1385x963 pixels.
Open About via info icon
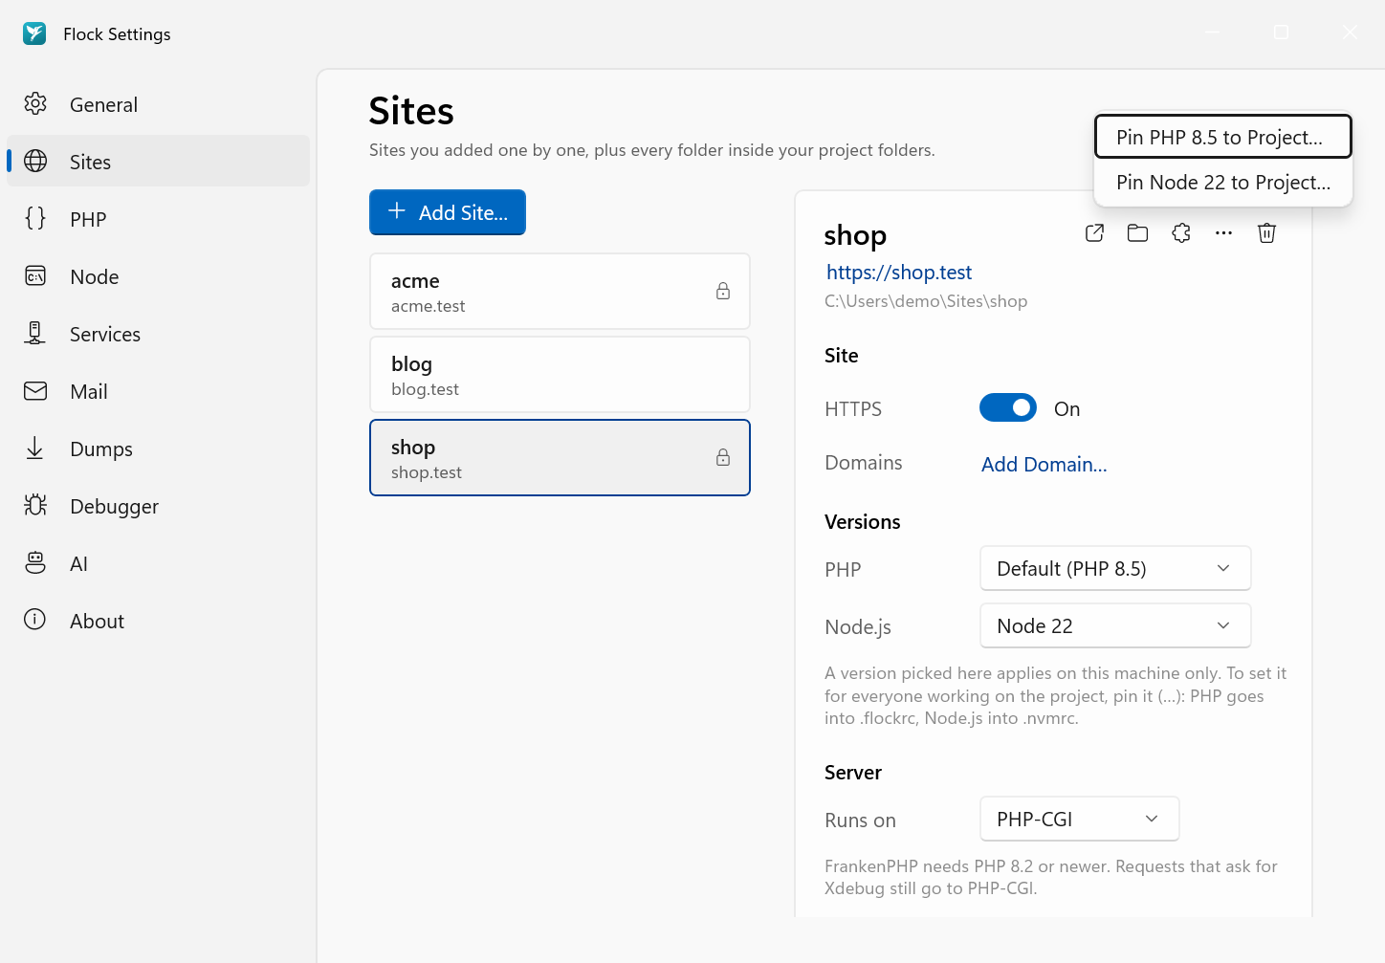(35, 621)
